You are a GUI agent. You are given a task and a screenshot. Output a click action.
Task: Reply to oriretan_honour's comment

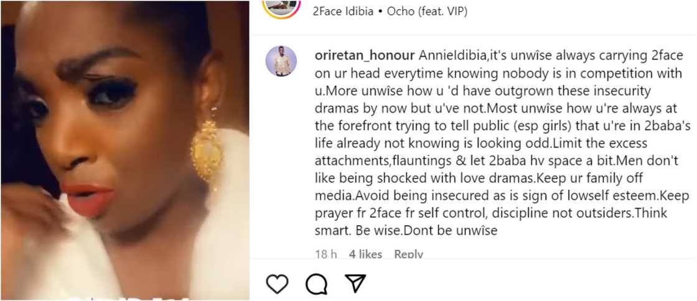[409, 254]
